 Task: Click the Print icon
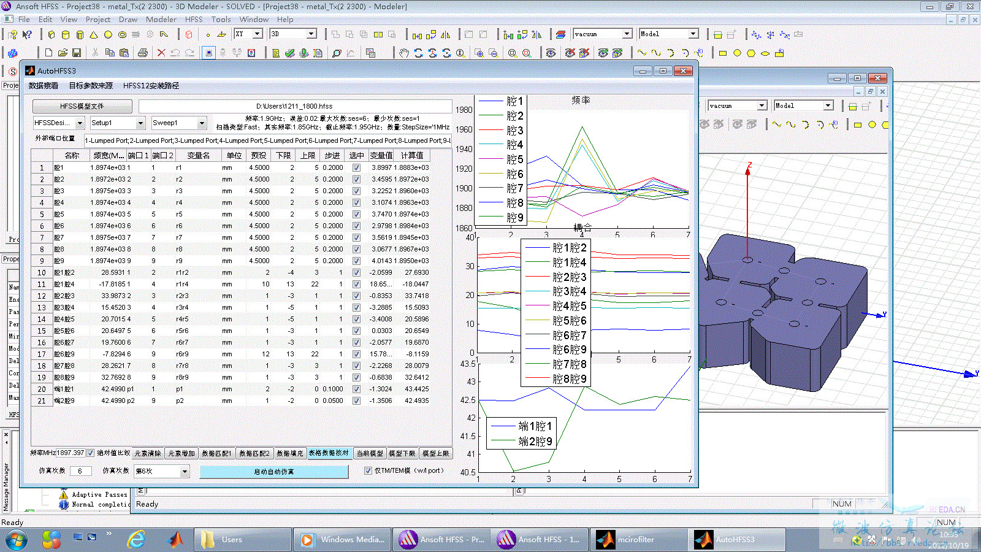pos(142,53)
